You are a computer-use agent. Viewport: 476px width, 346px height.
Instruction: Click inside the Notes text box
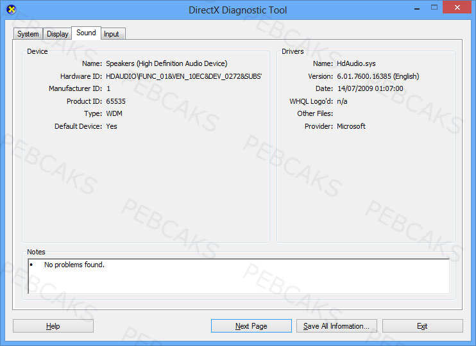point(239,276)
